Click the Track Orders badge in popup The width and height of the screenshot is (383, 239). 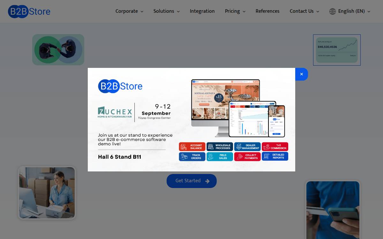[192, 156]
